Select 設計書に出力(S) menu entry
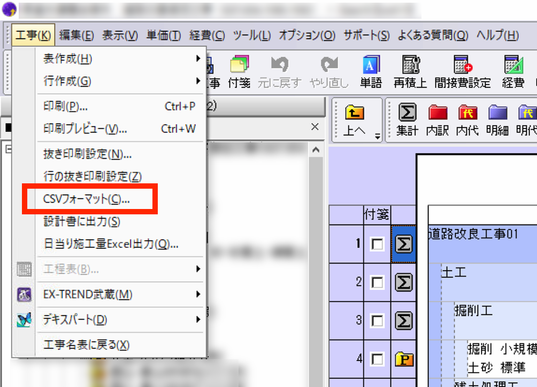 tap(120, 221)
